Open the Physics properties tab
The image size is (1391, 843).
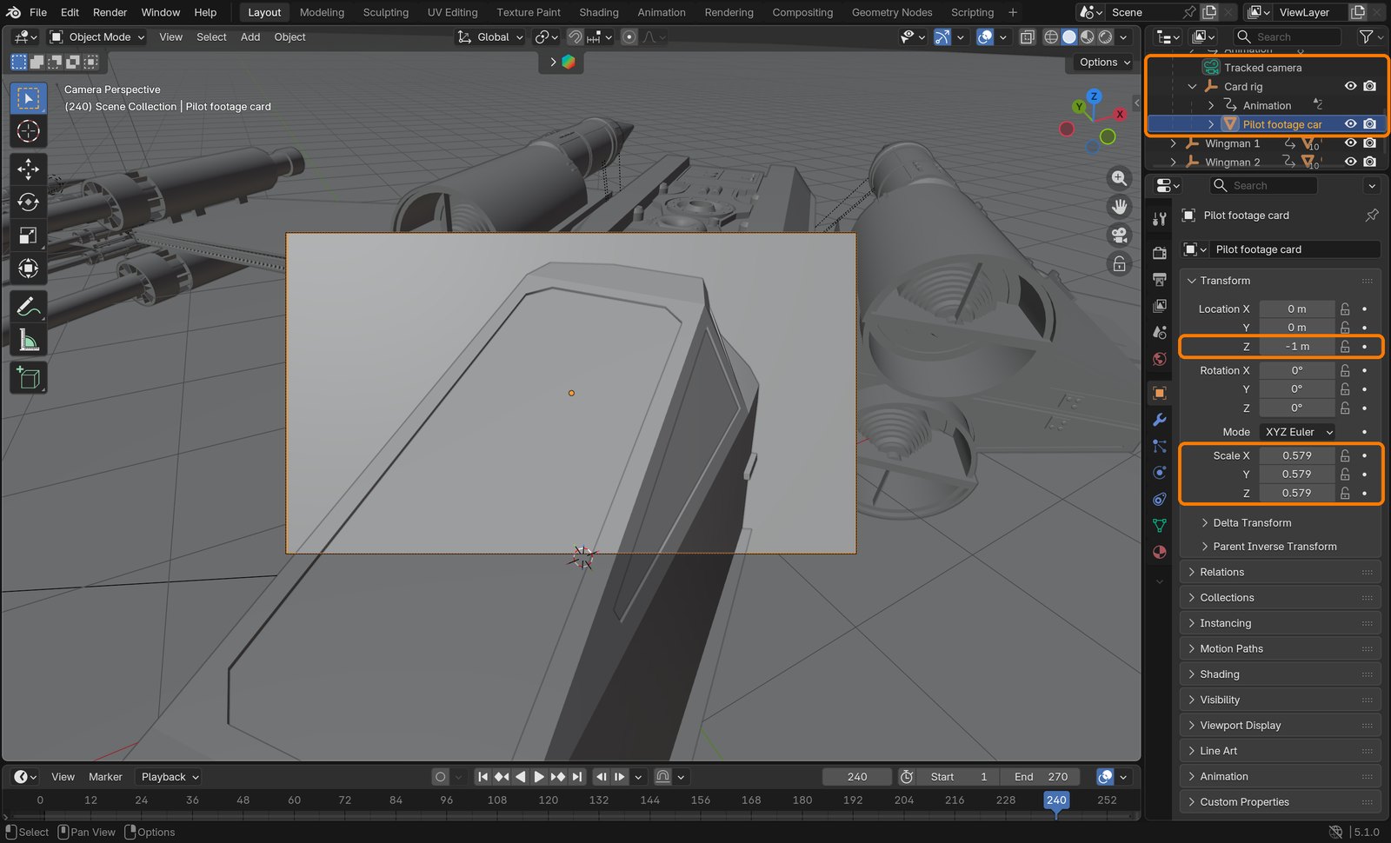[x=1159, y=473]
